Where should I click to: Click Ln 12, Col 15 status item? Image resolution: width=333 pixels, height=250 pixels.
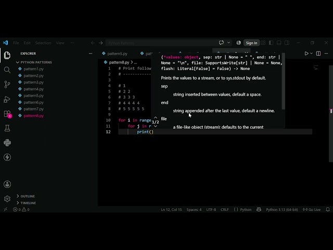click(171, 209)
